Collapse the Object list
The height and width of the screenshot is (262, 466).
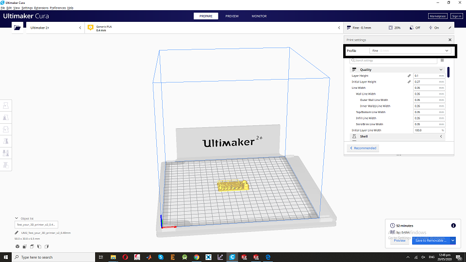tap(17, 218)
